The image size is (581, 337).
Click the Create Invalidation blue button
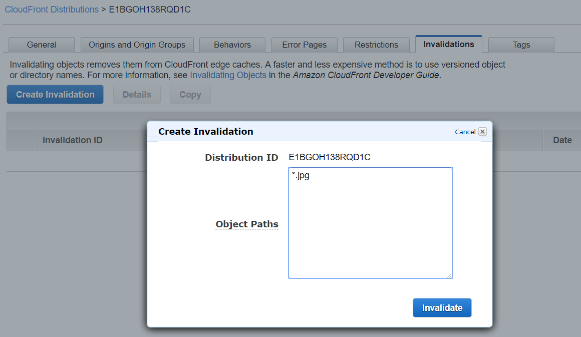click(55, 95)
